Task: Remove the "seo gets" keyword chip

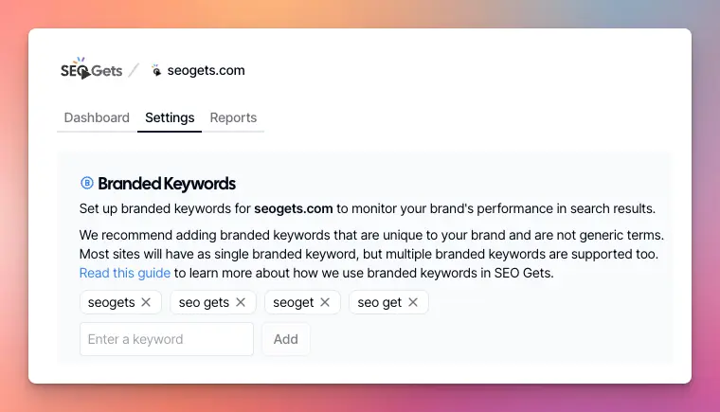Action: pos(241,302)
